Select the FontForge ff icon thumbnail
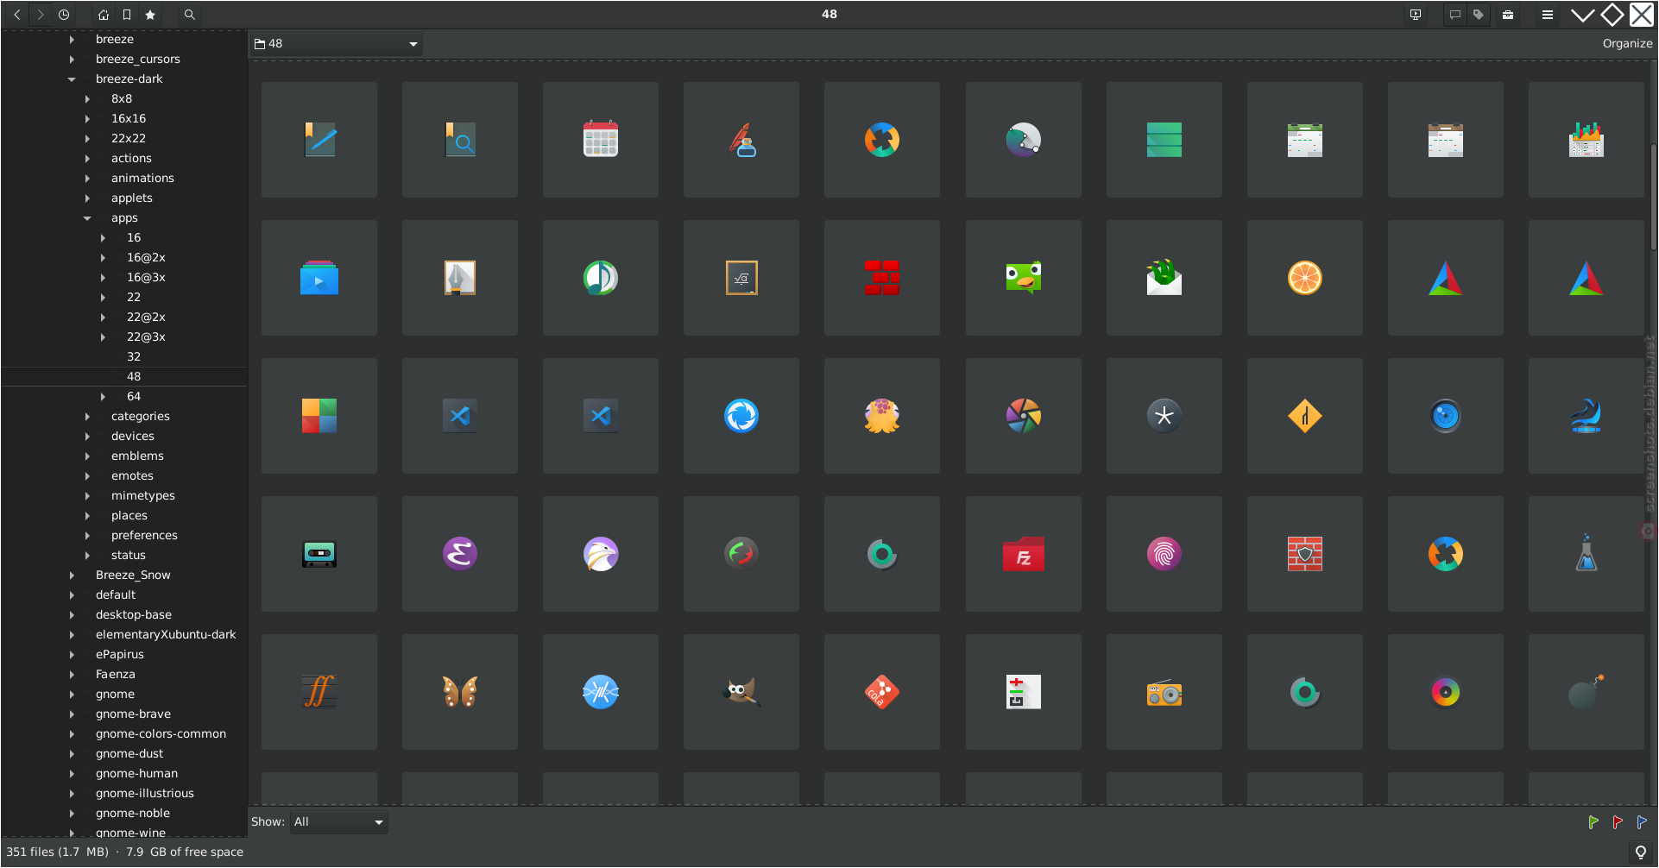The width and height of the screenshot is (1659, 868). coord(319,692)
